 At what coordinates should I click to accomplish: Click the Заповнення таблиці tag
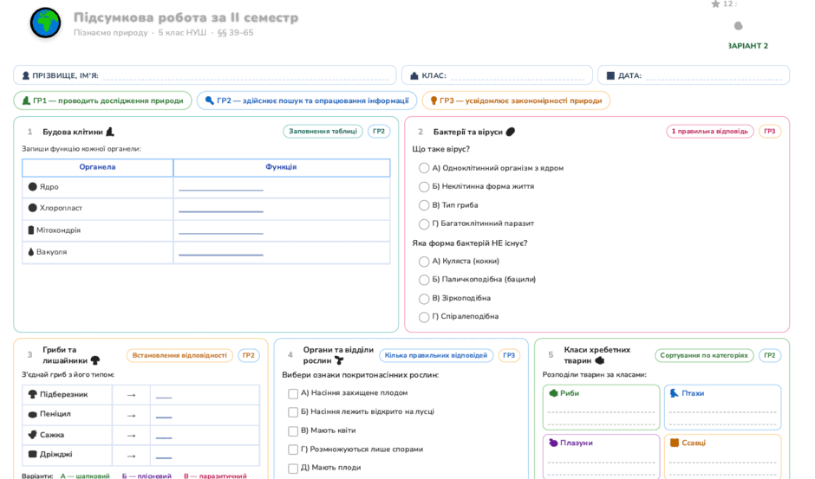tap(323, 132)
